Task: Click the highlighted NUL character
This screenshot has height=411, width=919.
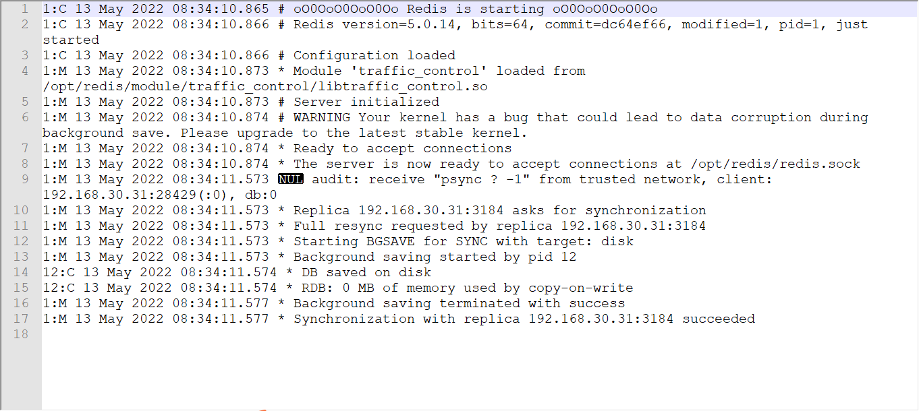Action: coord(291,179)
